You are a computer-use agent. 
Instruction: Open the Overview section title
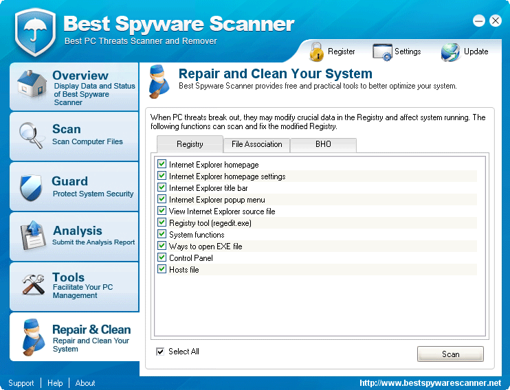point(80,76)
